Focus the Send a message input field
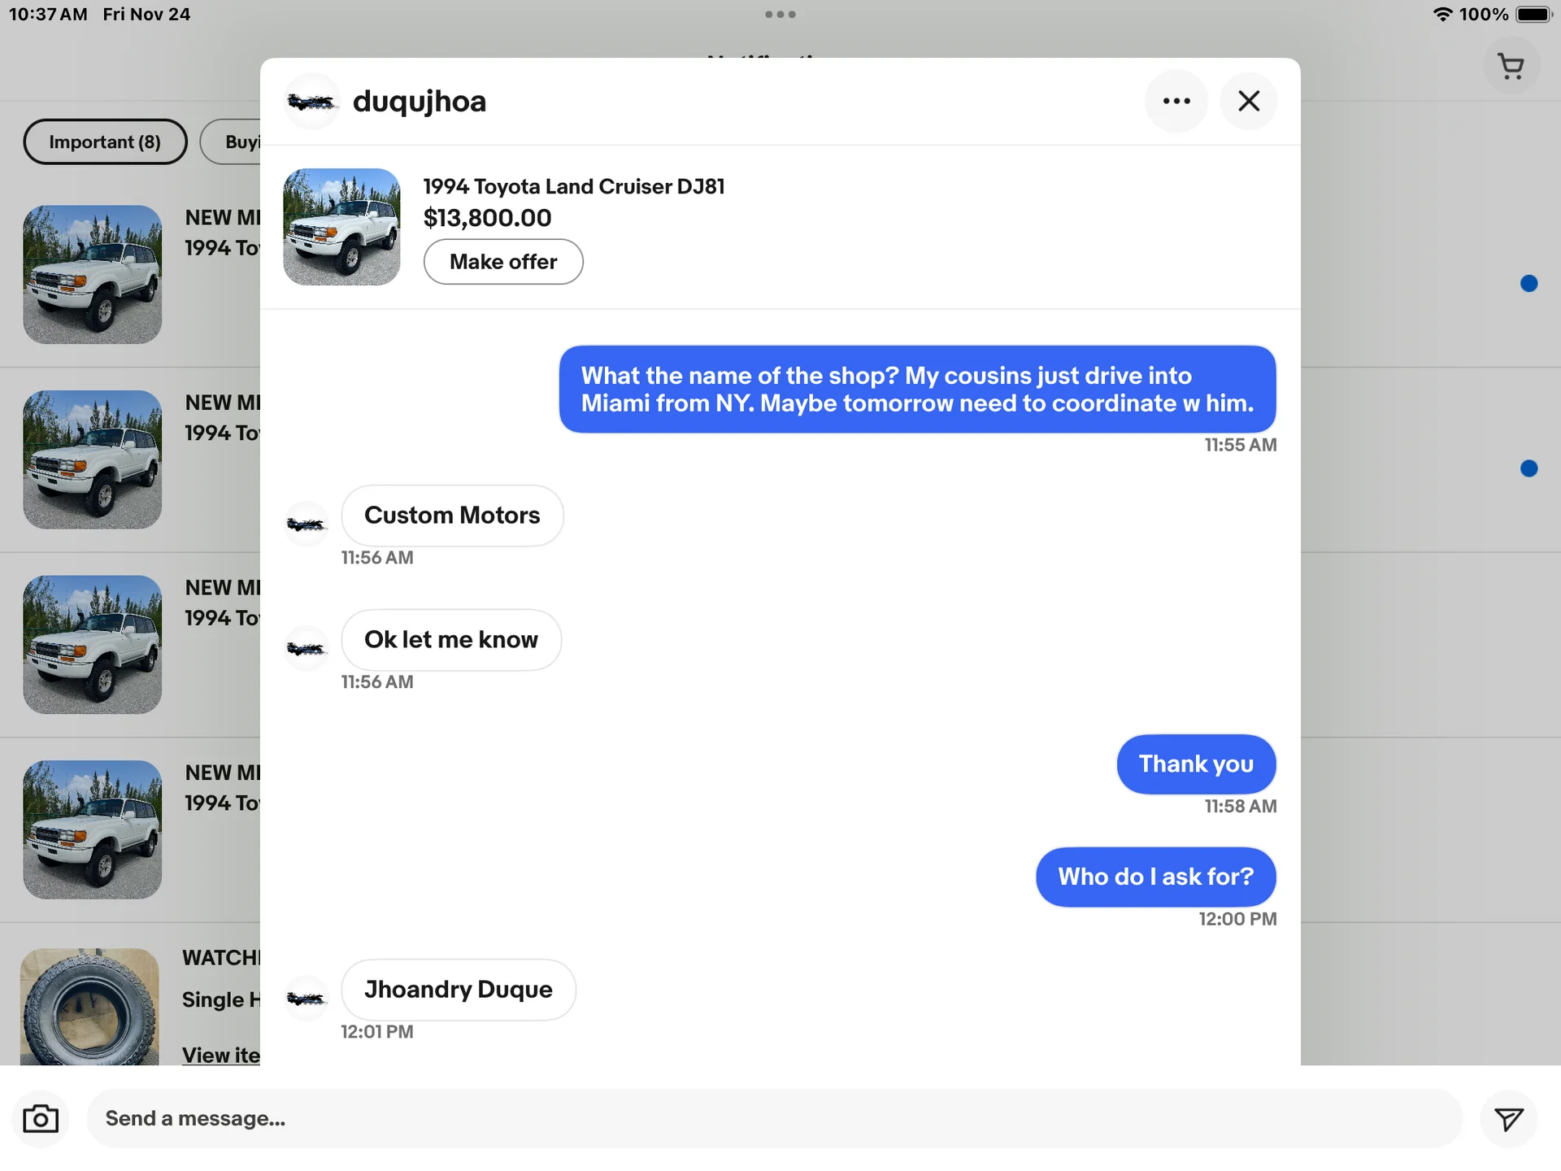 coord(772,1119)
